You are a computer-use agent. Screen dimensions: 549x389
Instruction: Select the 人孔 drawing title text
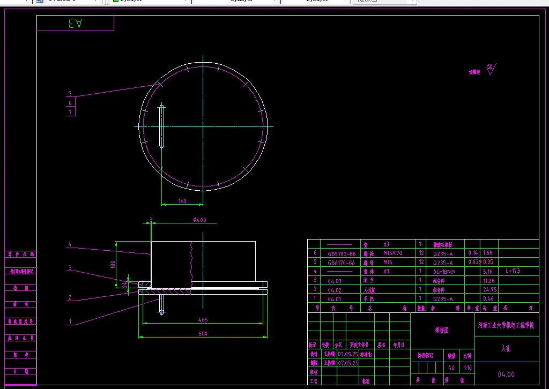coord(506,349)
